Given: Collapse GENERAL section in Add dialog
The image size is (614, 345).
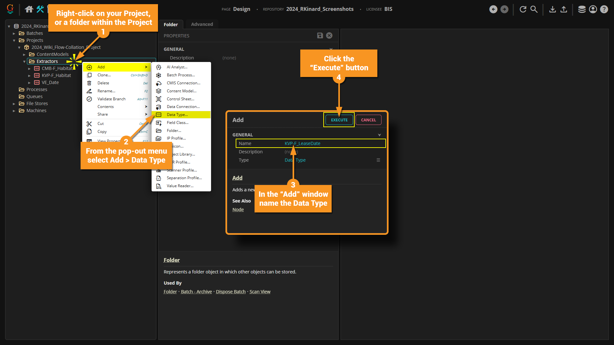Looking at the screenshot, I should [379, 135].
